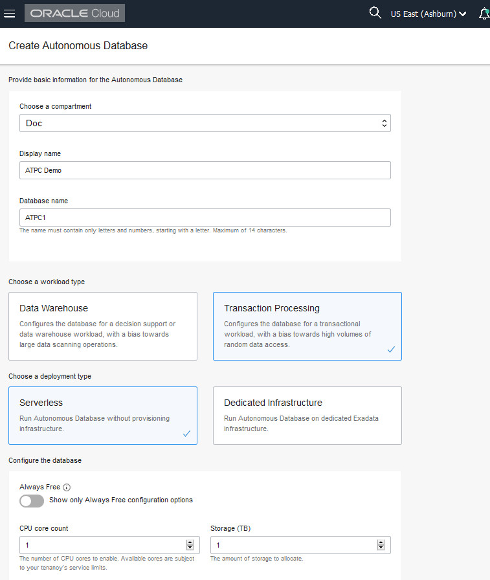Open the notifications bell icon
490x580 pixels.
[484, 14]
